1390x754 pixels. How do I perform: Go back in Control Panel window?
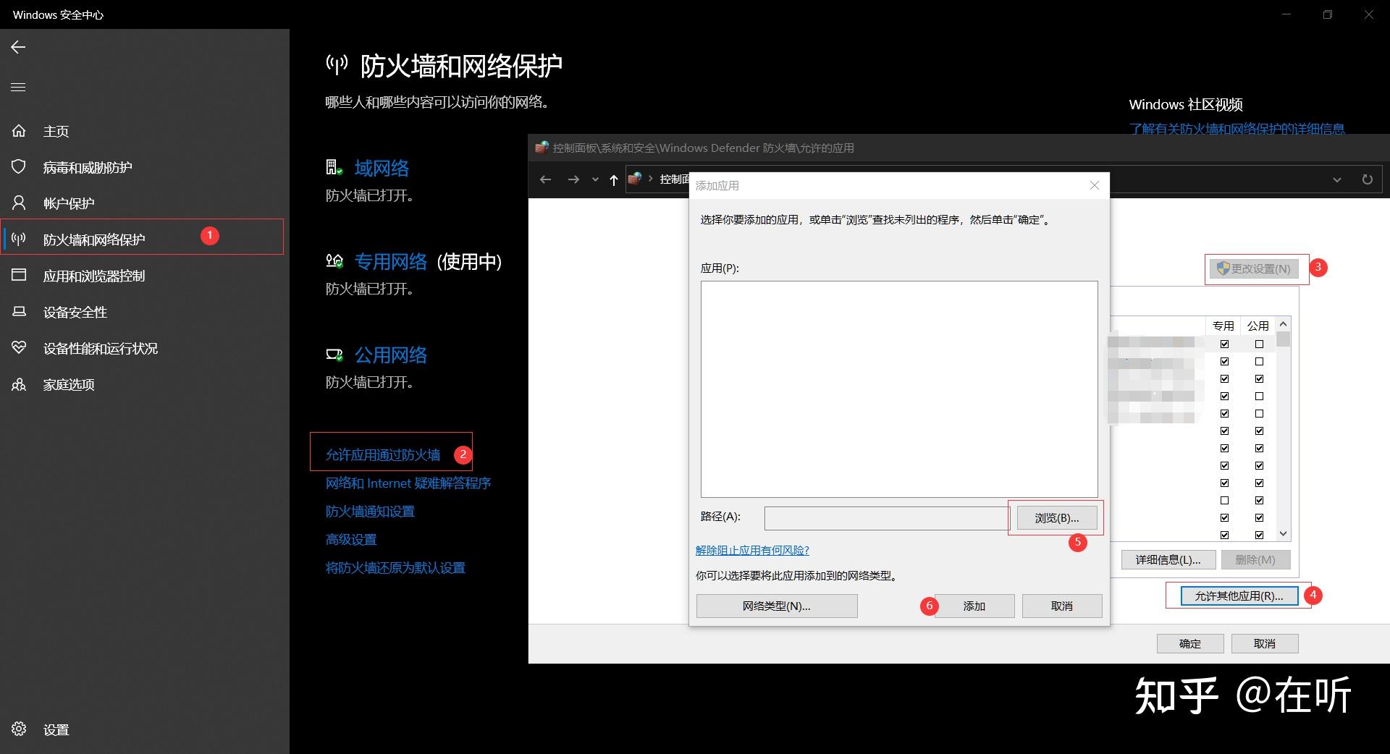[x=546, y=179]
